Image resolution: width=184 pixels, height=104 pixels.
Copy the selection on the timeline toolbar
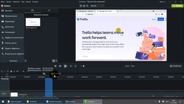tap(11, 71)
